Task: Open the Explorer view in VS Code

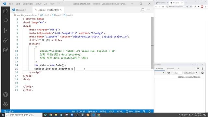Action: [6, 11]
